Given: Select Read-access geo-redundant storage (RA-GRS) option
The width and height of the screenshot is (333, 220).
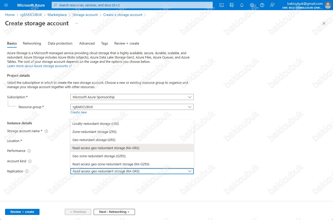Looking at the screenshot, I should click(x=132, y=148).
